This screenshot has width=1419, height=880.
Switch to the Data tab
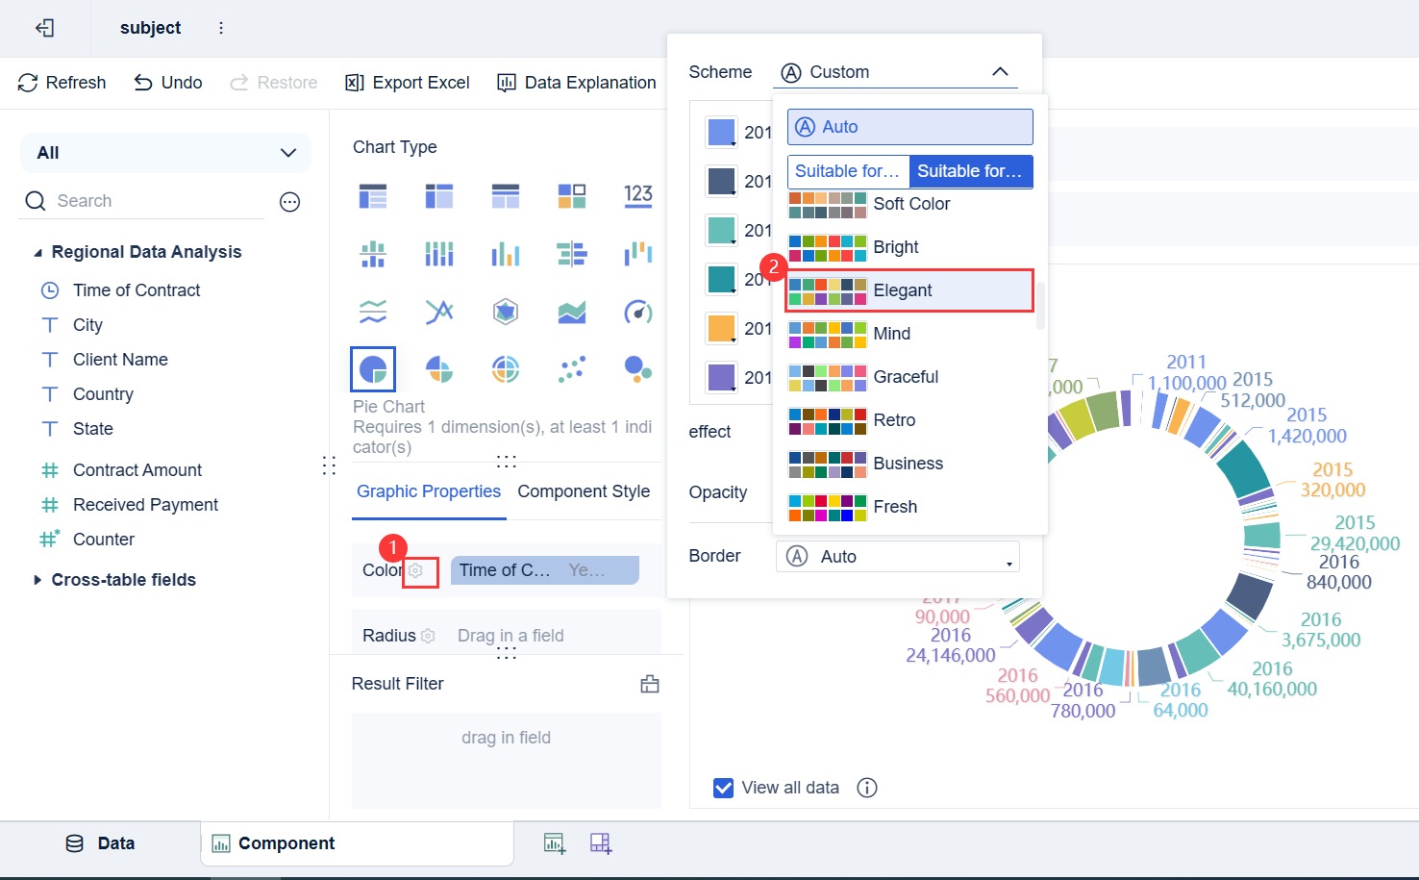coord(100,843)
